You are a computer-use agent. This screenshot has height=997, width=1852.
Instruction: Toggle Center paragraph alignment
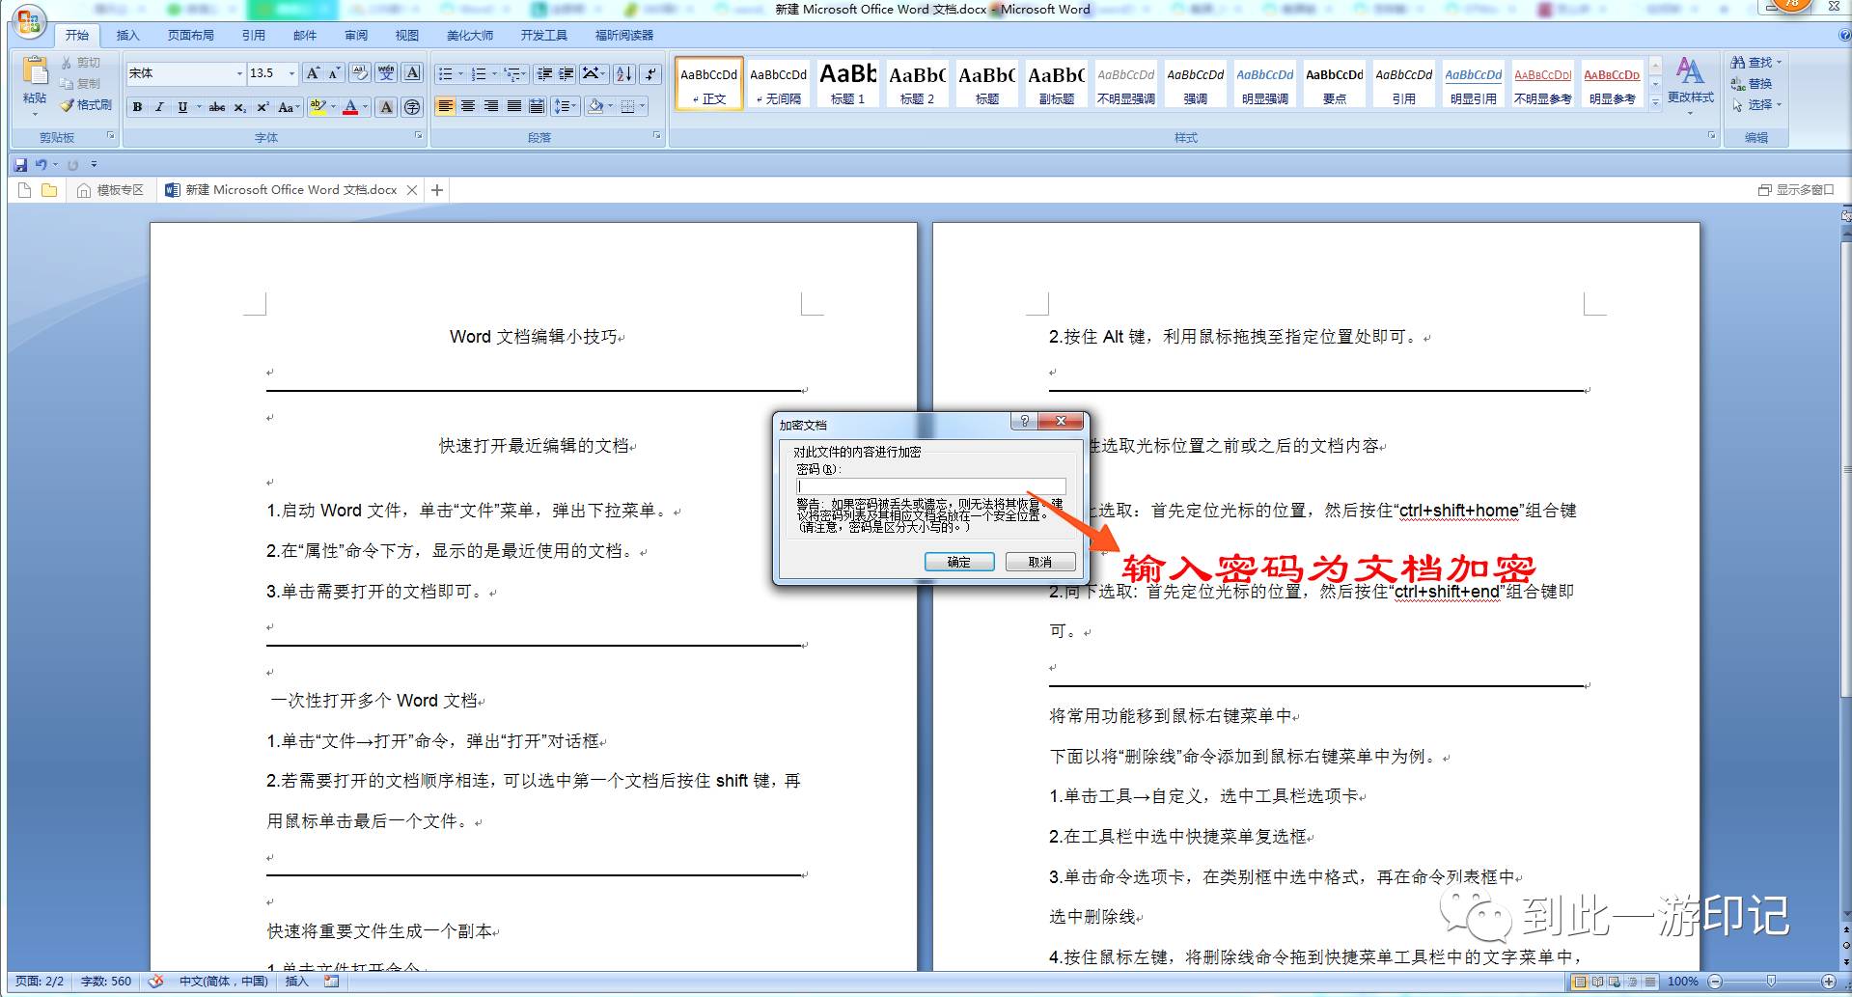pyautogui.click(x=468, y=106)
